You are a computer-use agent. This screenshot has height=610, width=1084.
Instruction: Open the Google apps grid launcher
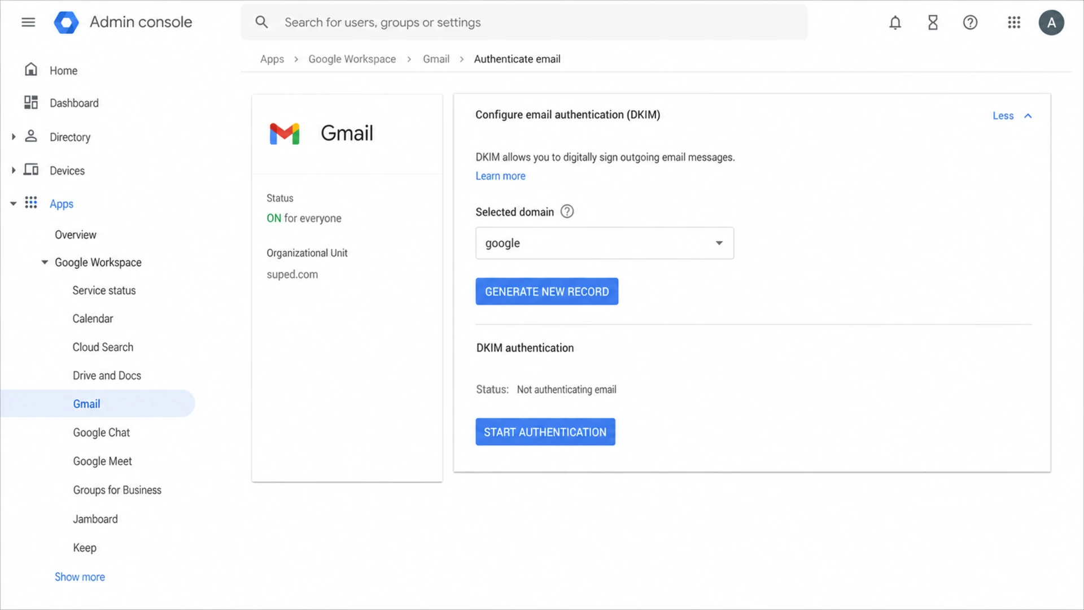coord(1014,23)
